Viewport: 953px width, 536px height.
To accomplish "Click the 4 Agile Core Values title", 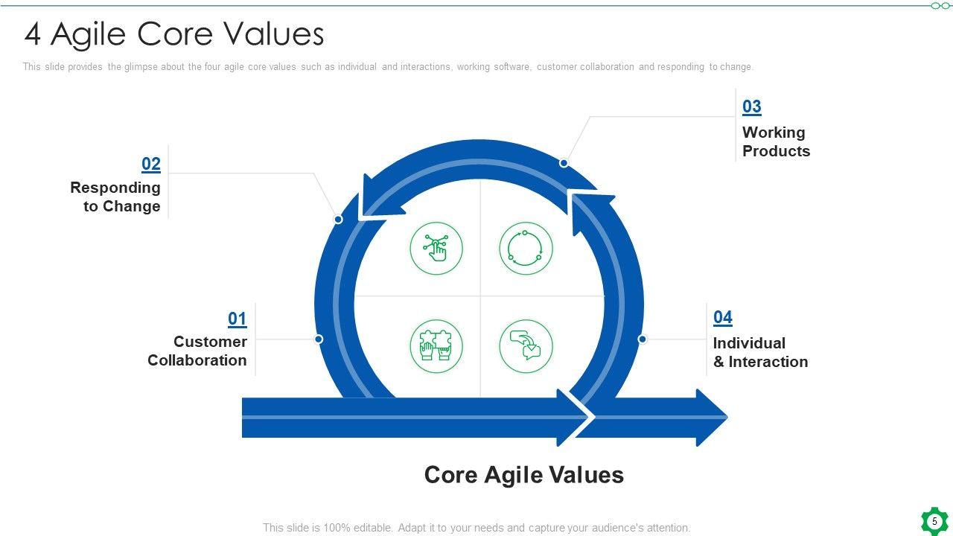I will pyautogui.click(x=174, y=34).
